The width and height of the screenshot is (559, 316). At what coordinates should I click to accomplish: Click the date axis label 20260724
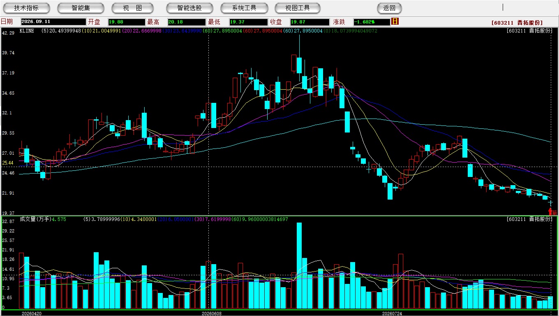[x=392, y=314]
